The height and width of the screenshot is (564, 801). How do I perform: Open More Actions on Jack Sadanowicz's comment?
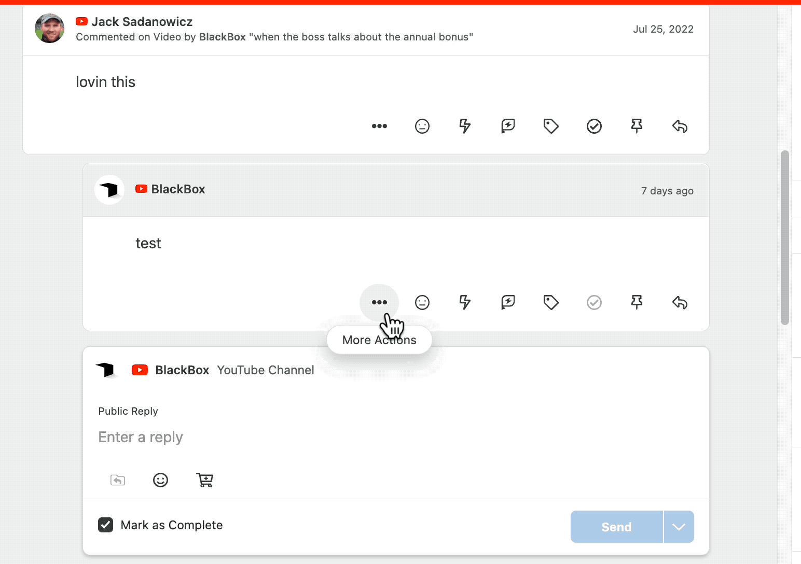click(x=379, y=126)
